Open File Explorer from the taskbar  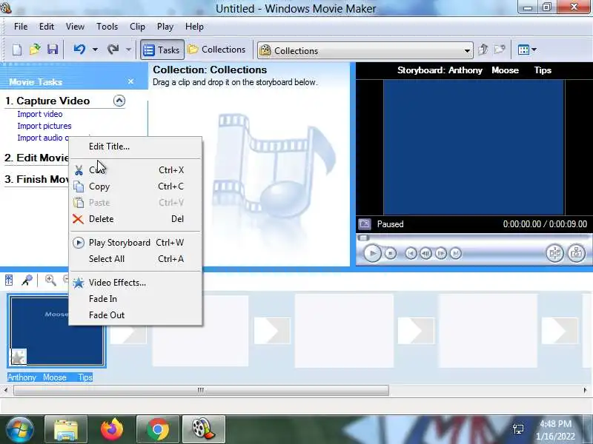coord(66,429)
